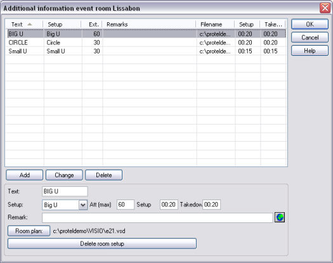Click the globe icon beside Remark field
Viewport: 333px width, 263px height.
[x=280, y=217]
